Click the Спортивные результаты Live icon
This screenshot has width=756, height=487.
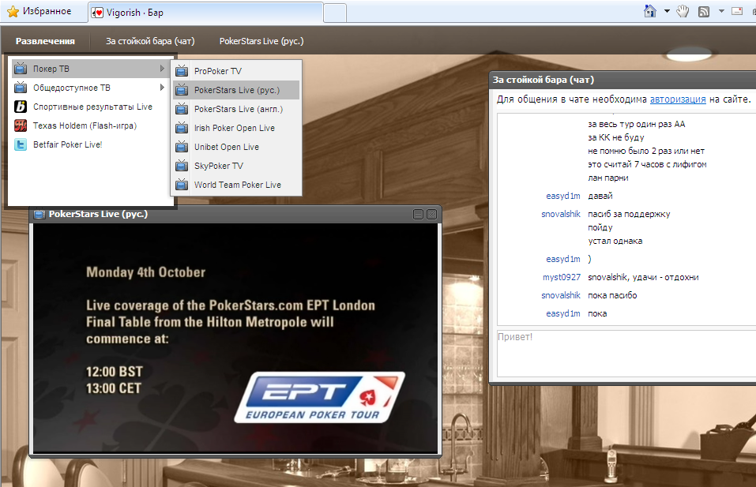pos(21,107)
